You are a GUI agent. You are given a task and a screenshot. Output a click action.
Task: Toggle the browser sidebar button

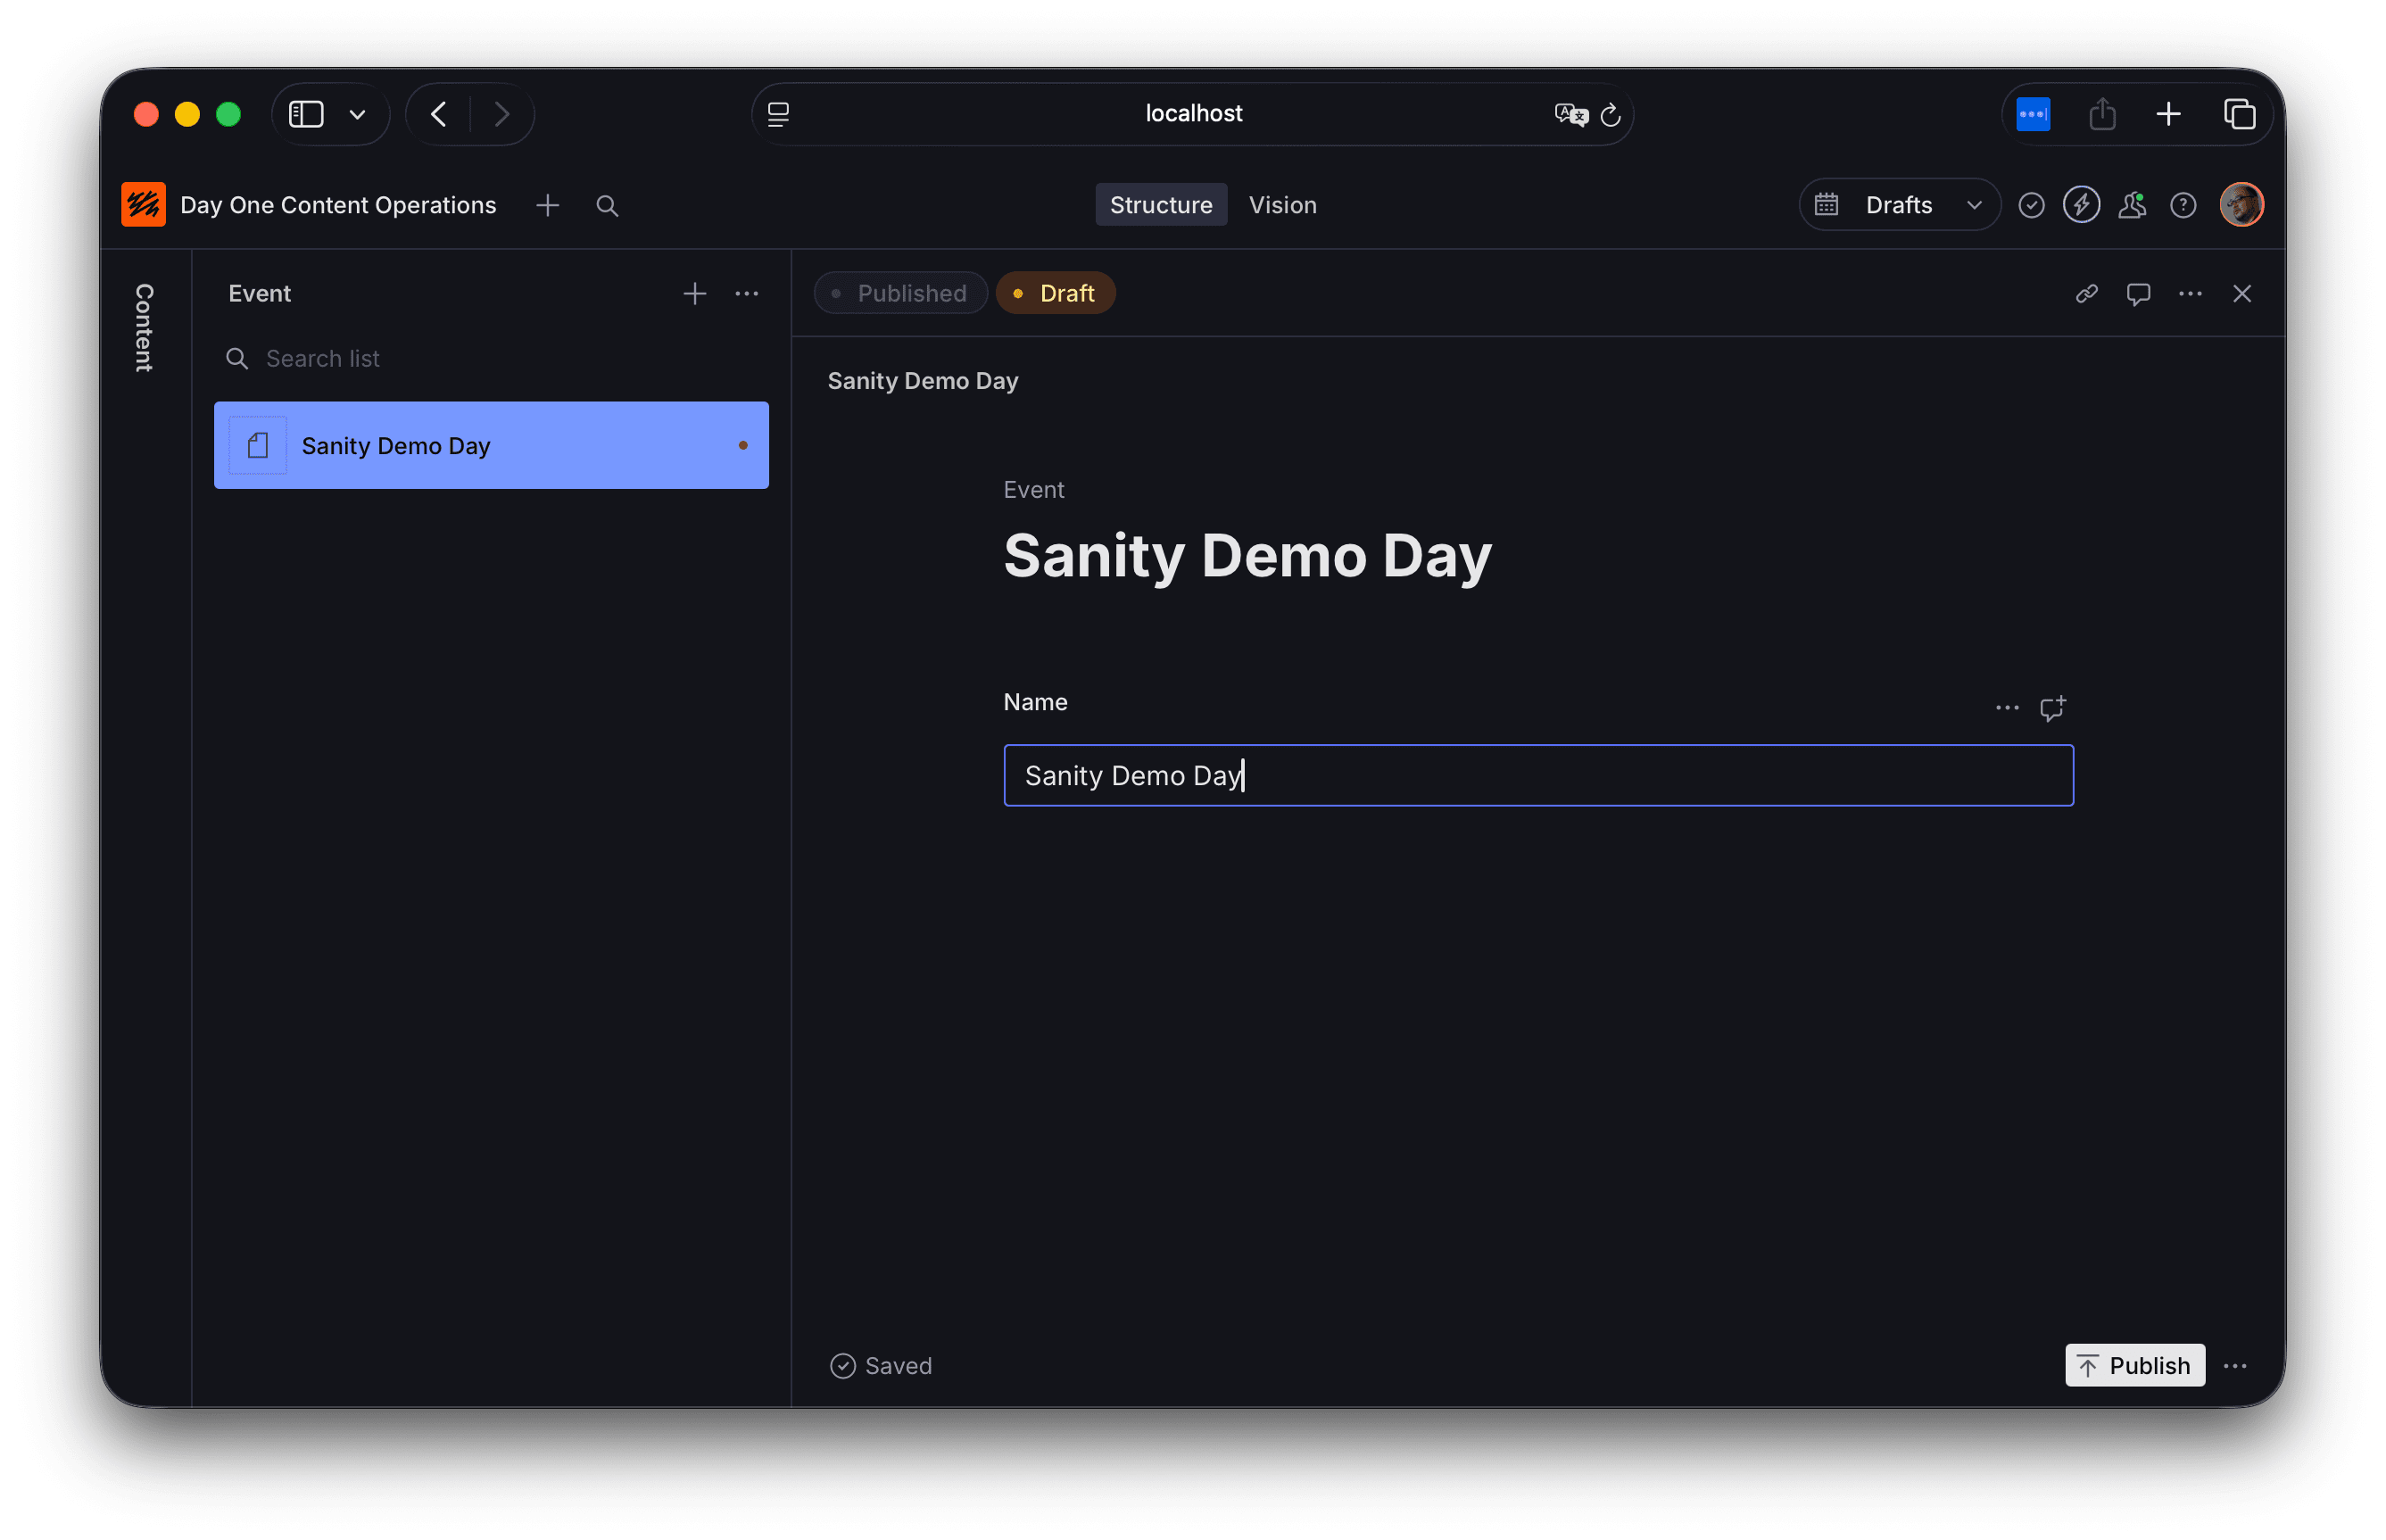click(307, 114)
